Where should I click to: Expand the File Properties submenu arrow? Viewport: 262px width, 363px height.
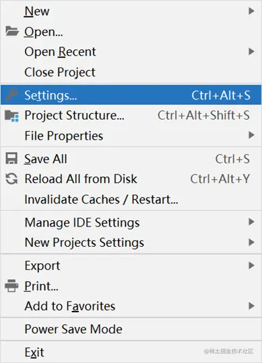[x=251, y=135]
